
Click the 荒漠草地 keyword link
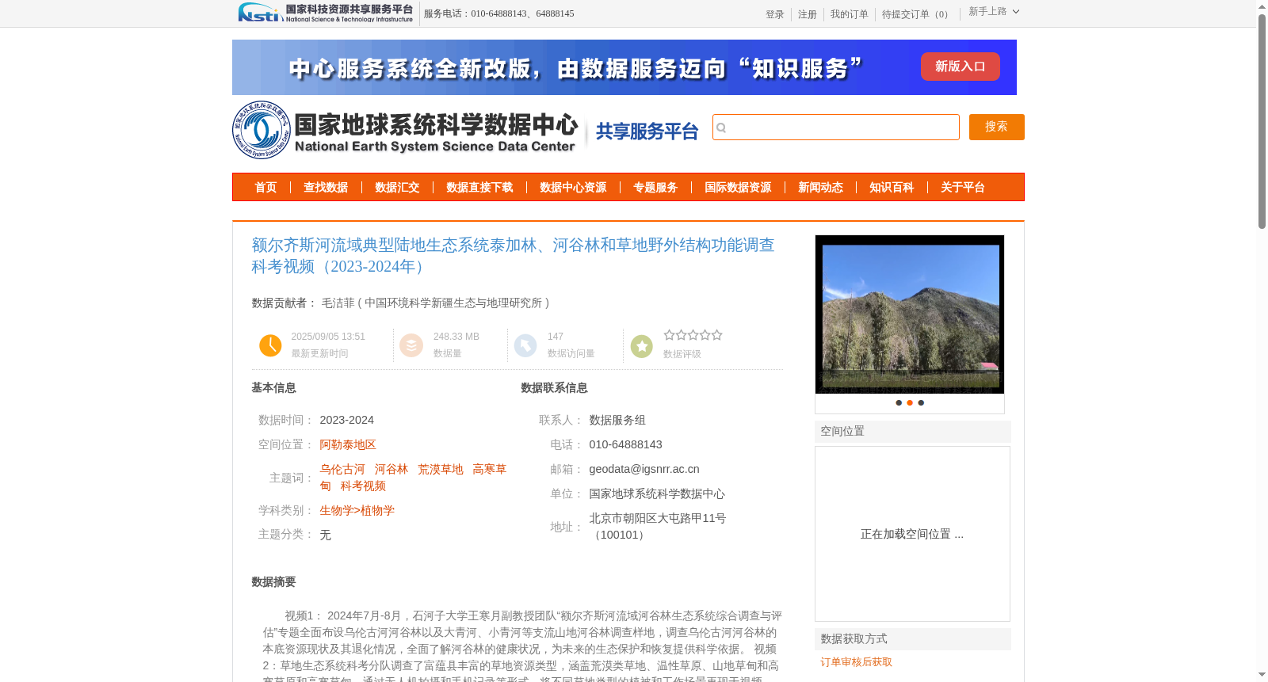(440, 469)
